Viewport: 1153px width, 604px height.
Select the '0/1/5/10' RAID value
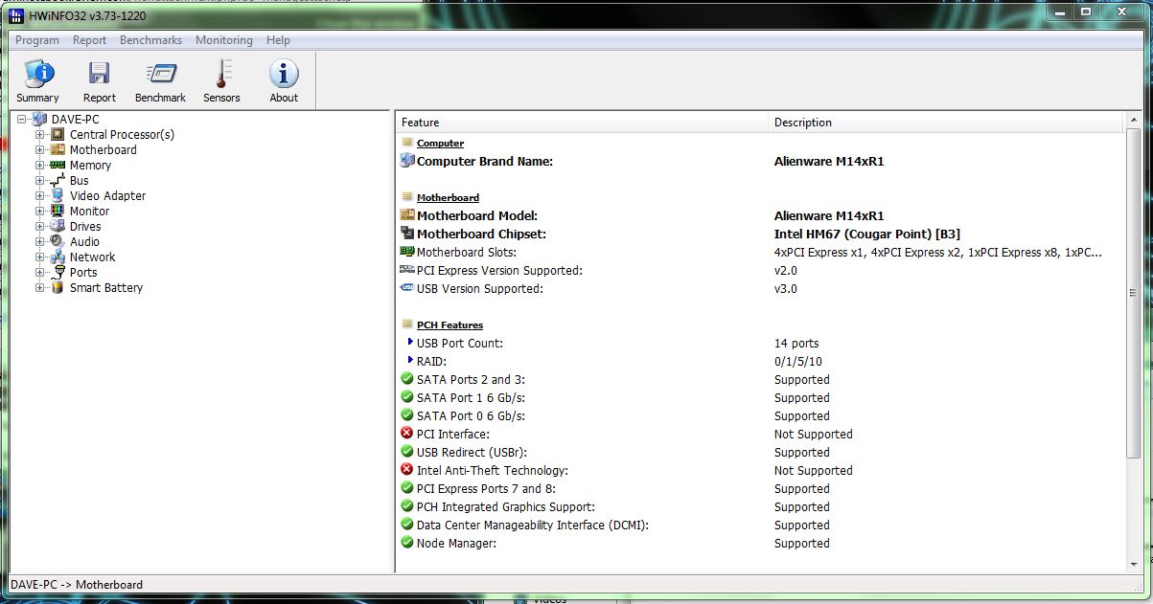pos(798,361)
